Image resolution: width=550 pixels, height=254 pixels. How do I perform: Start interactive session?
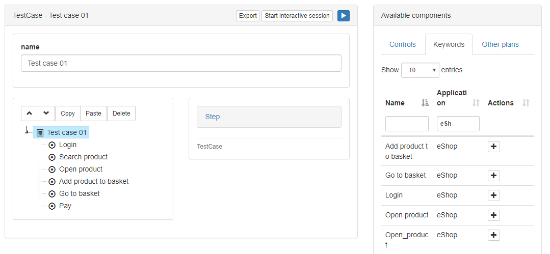[x=297, y=16]
